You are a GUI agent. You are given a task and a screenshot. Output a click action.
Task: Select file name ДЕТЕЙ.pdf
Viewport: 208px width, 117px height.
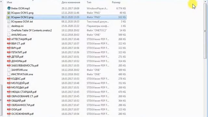click(x=17, y=57)
